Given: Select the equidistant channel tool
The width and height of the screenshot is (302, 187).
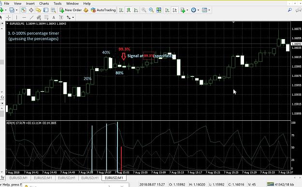Looking at the screenshot, I should click(39, 17).
